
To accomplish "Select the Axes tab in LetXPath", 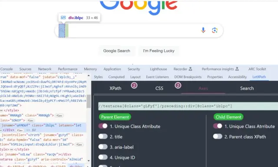I will tap(203, 88).
